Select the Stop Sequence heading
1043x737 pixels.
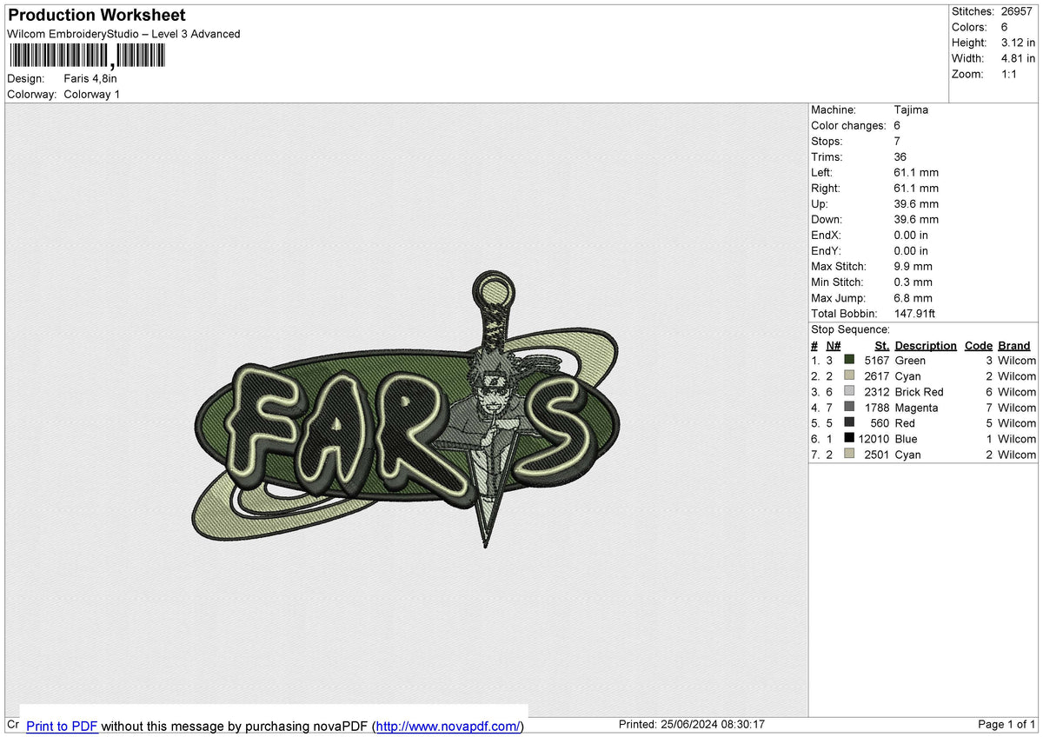coord(850,329)
